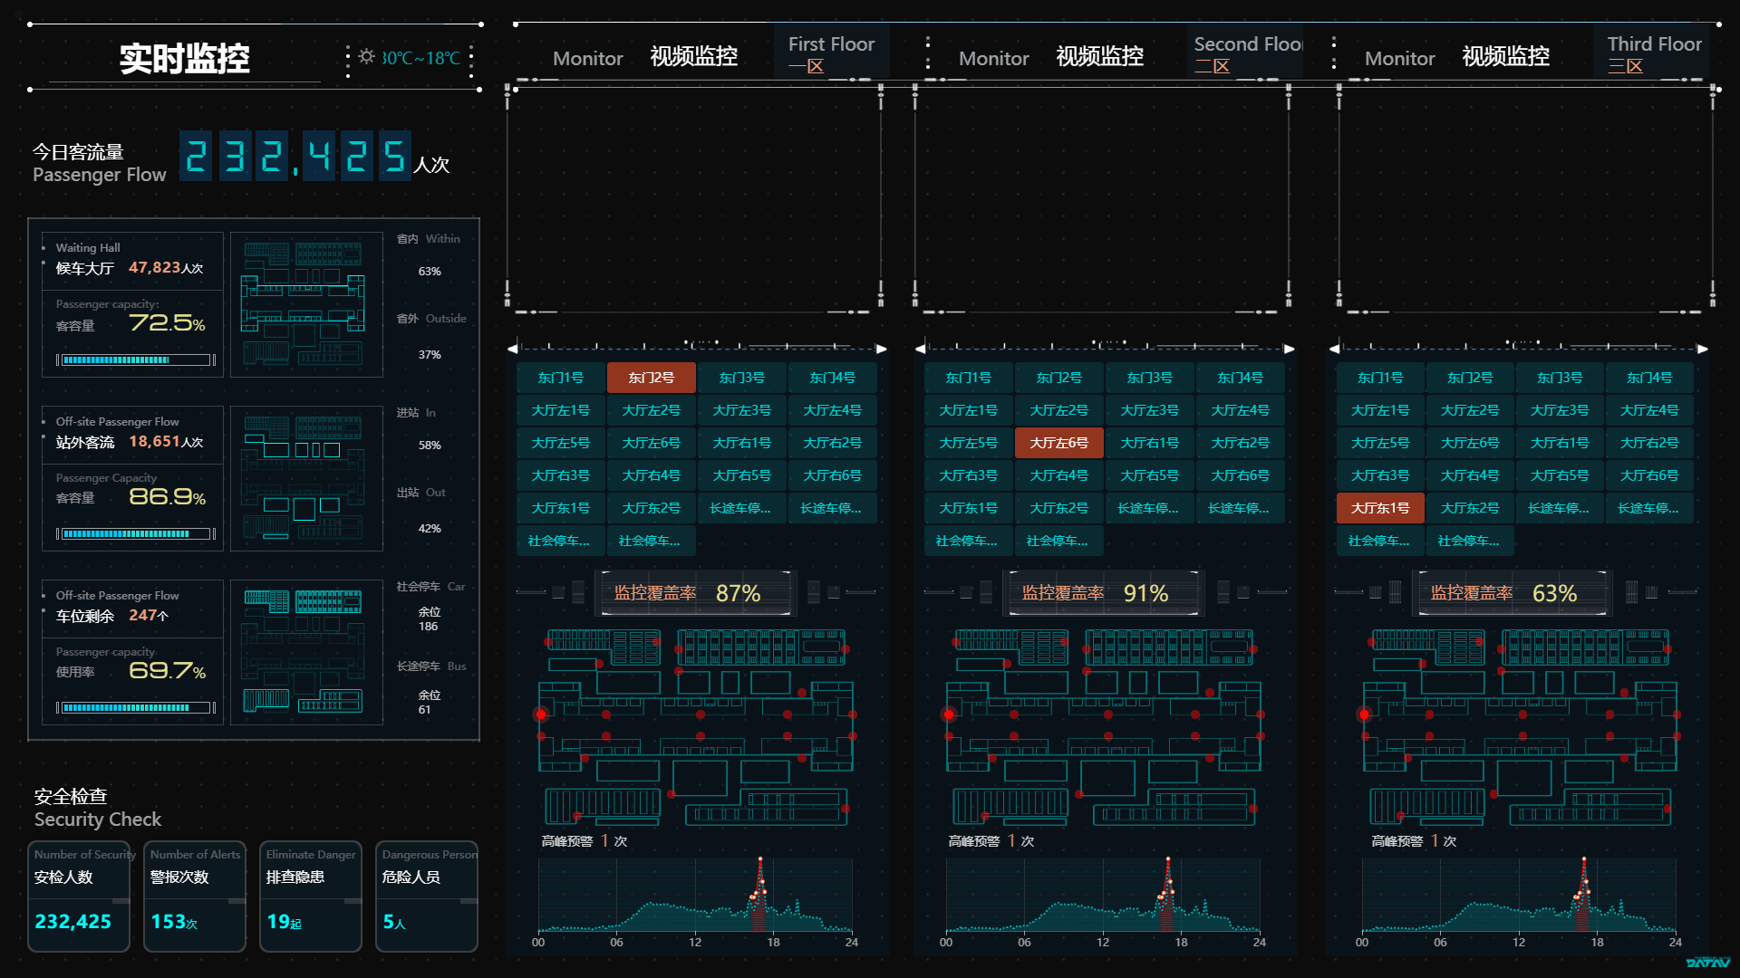Click the right arrow of Second Floor camera strip
The height and width of the screenshot is (978, 1740).
point(1289,349)
